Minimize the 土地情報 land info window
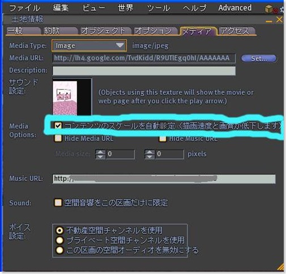 click(269, 22)
